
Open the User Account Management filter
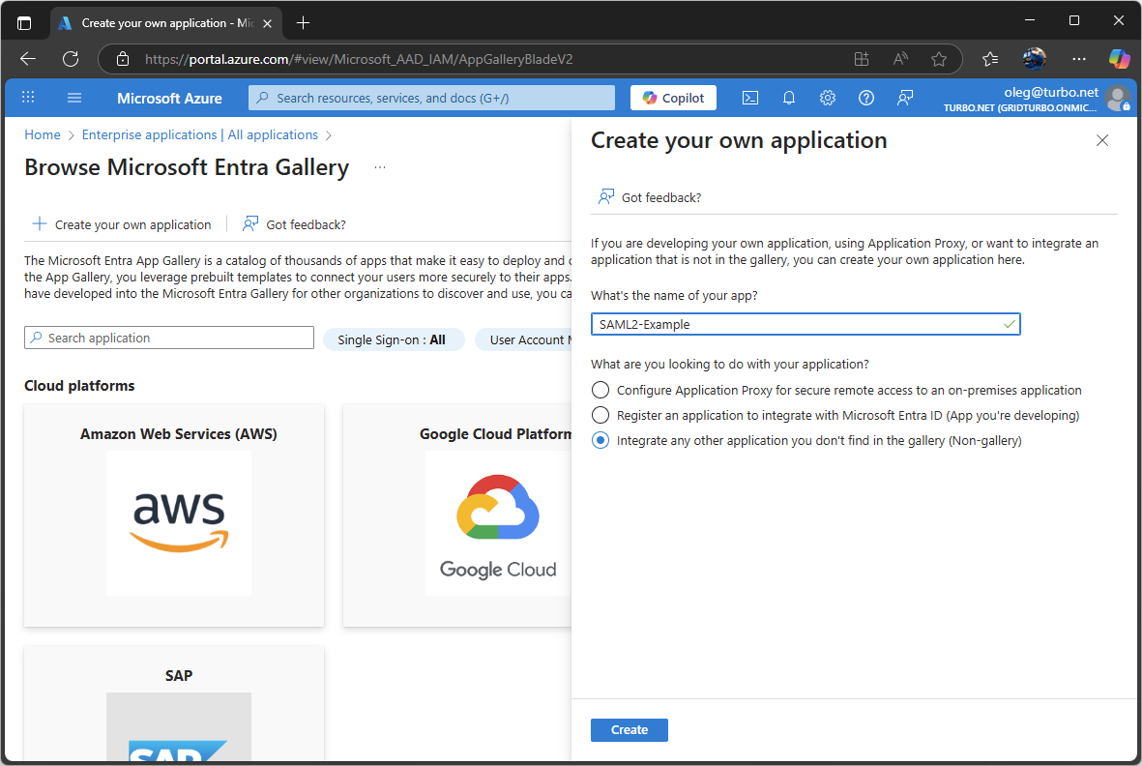pos(542,339)
